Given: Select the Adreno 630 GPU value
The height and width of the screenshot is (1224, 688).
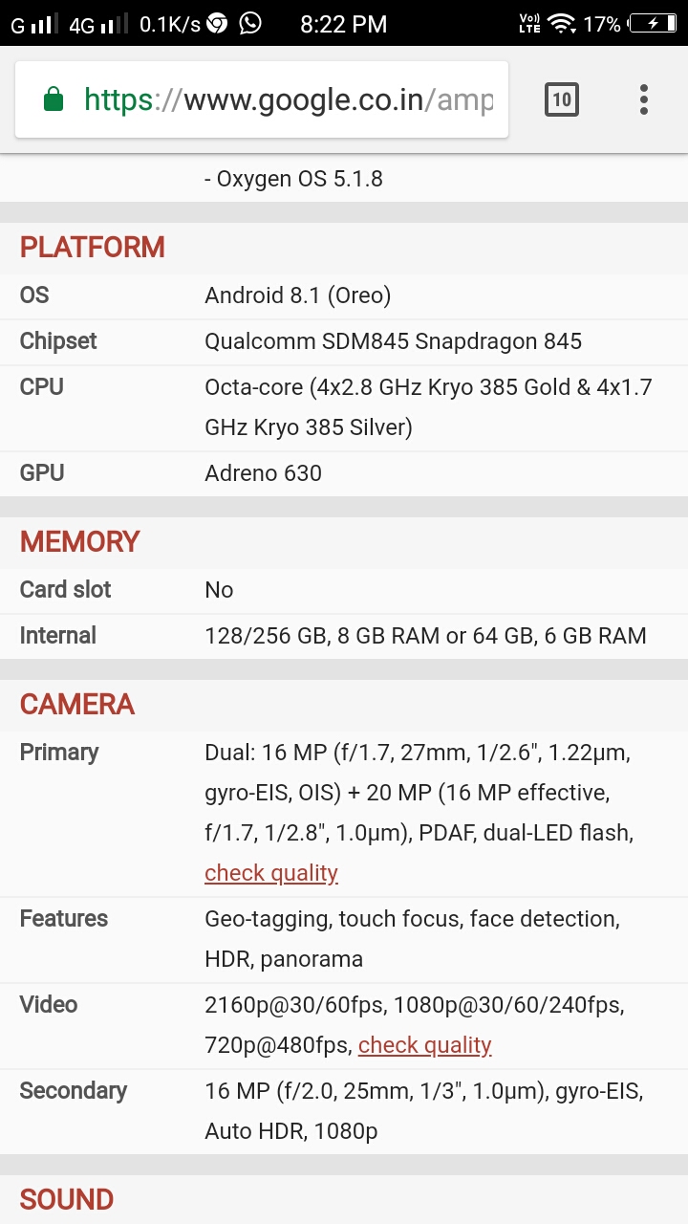Looking at the screenshot, I should coord(263,473).
